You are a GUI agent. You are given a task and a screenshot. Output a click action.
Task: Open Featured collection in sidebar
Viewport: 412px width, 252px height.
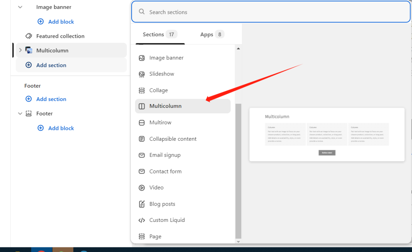60,36
